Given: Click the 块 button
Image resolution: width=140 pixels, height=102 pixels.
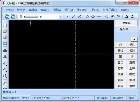Looking at the screenshot, I should tap(132, 56).
